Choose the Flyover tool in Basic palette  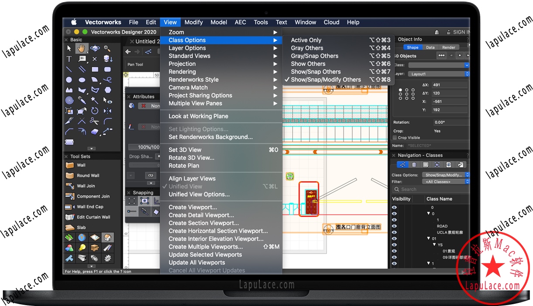[95, 49]
